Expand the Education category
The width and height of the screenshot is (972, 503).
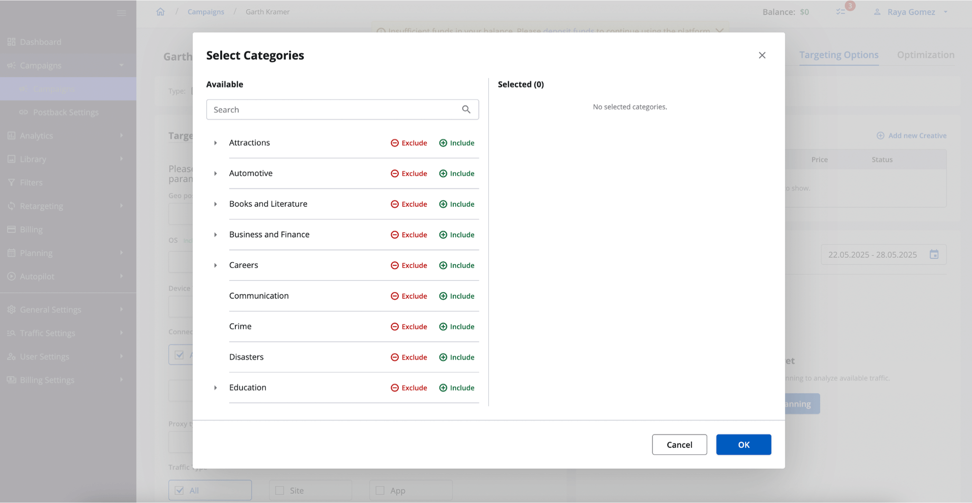[215, 388]
